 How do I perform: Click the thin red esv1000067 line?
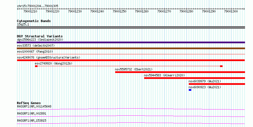[x=131, y=54]
